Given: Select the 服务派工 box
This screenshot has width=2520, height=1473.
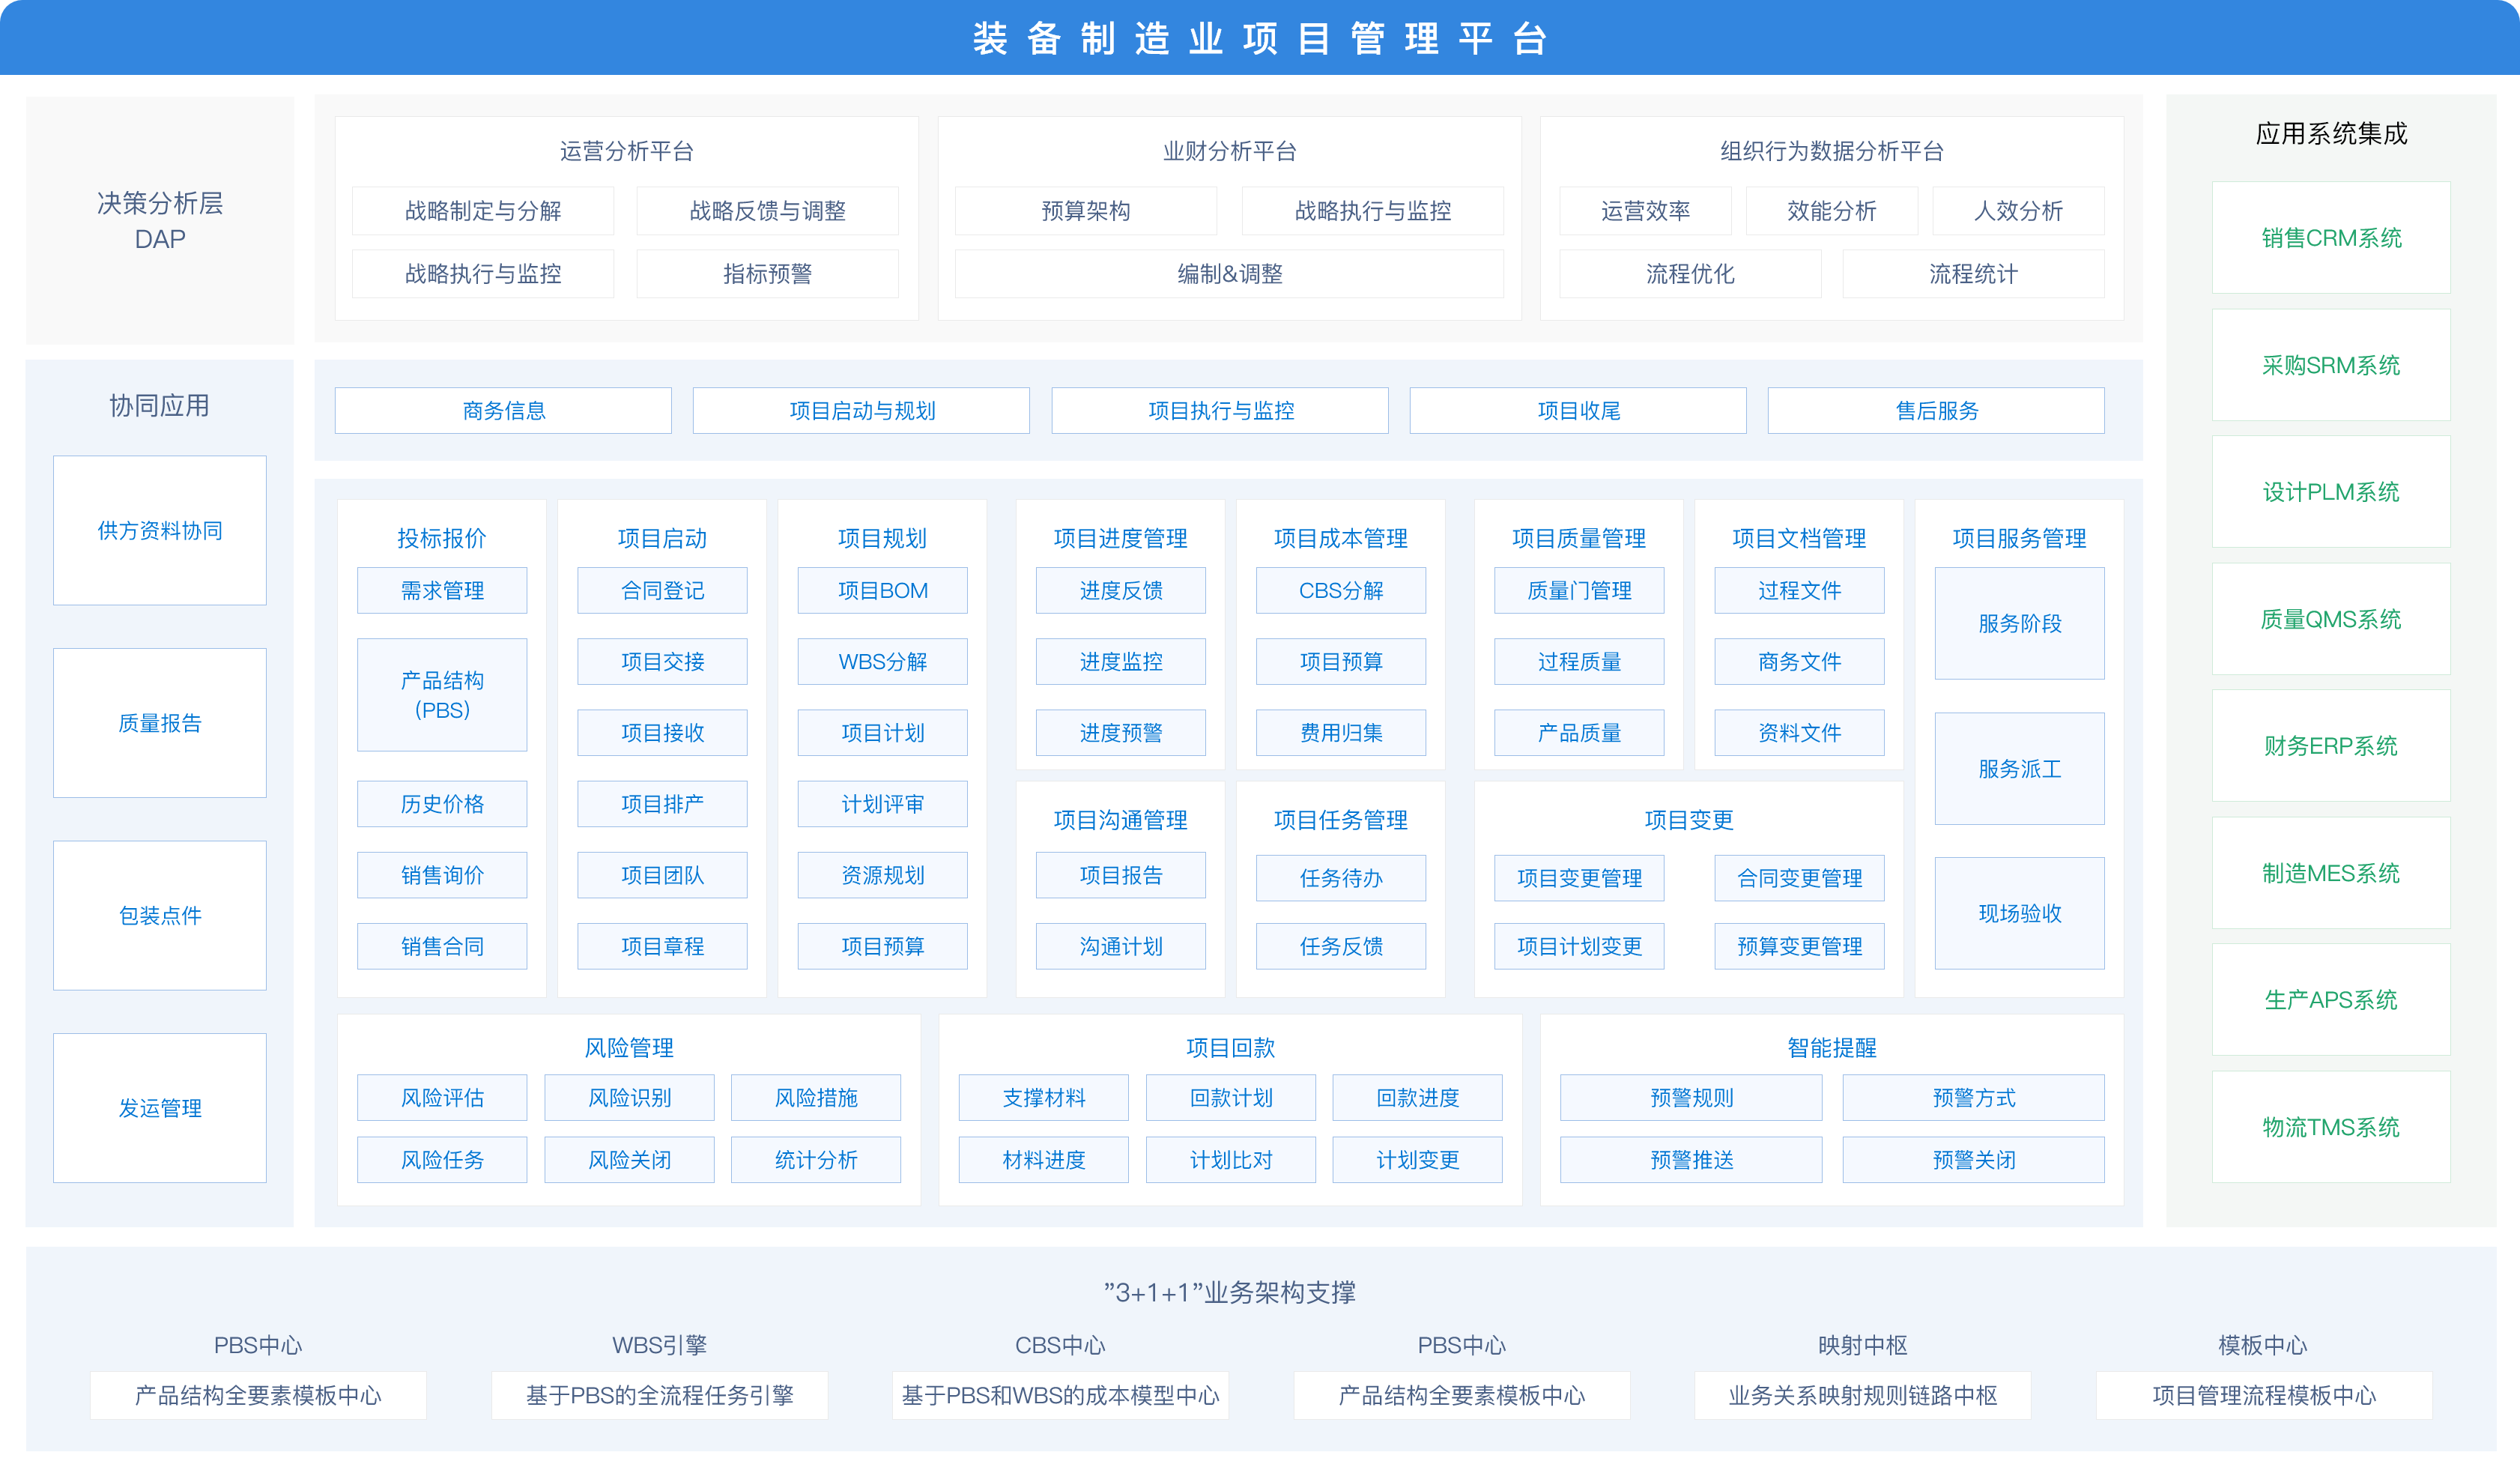Looking at the screenshot, I should [2019, 769].
